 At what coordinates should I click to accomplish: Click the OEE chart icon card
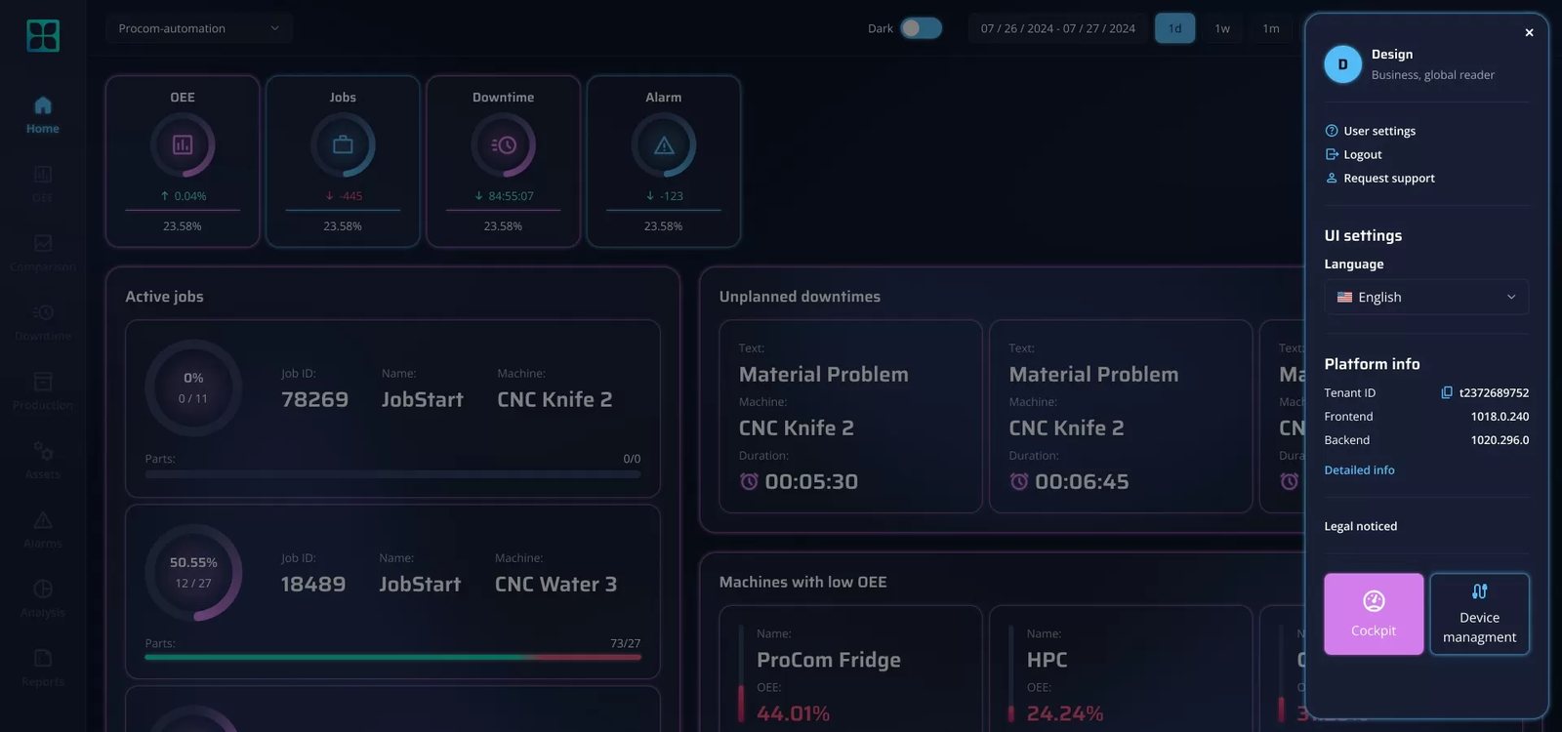(x=183, y=144)
